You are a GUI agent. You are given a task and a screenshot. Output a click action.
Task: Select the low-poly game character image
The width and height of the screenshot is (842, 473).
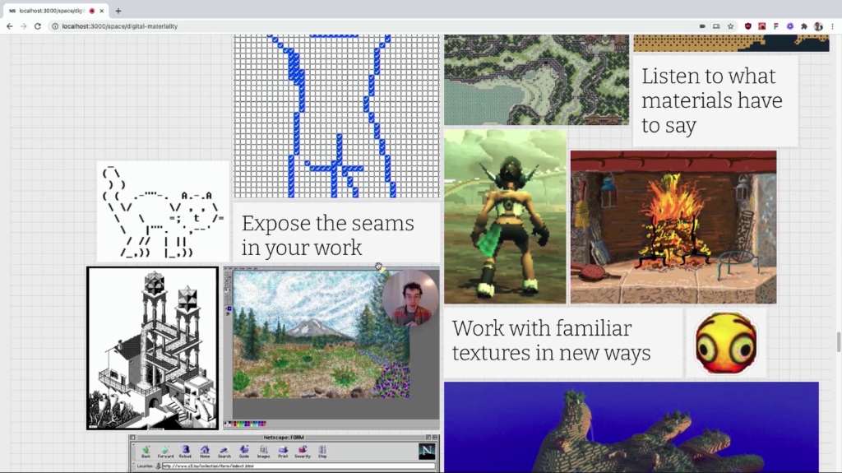click(x=505, y=216)
